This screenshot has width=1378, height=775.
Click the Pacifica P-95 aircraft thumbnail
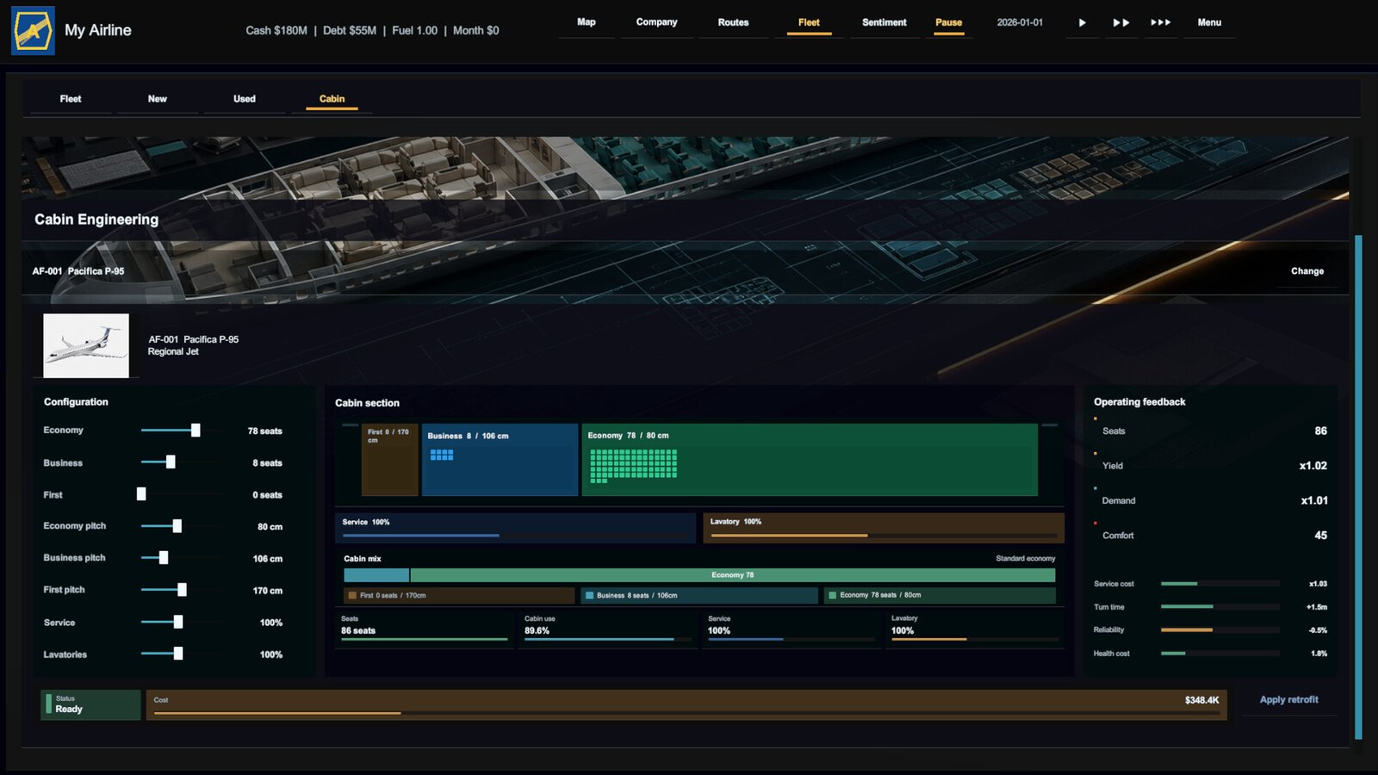(x=86, y=345)
